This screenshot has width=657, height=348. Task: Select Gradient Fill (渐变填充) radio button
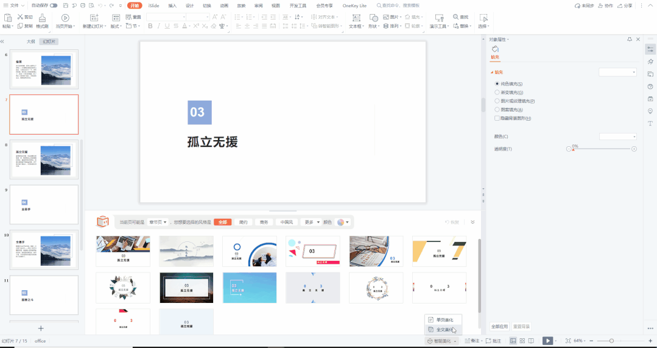click(x=497, y=92)
